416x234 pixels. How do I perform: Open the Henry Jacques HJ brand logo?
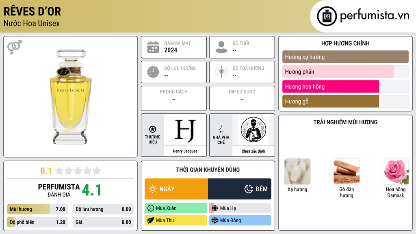tap(185, 130)
